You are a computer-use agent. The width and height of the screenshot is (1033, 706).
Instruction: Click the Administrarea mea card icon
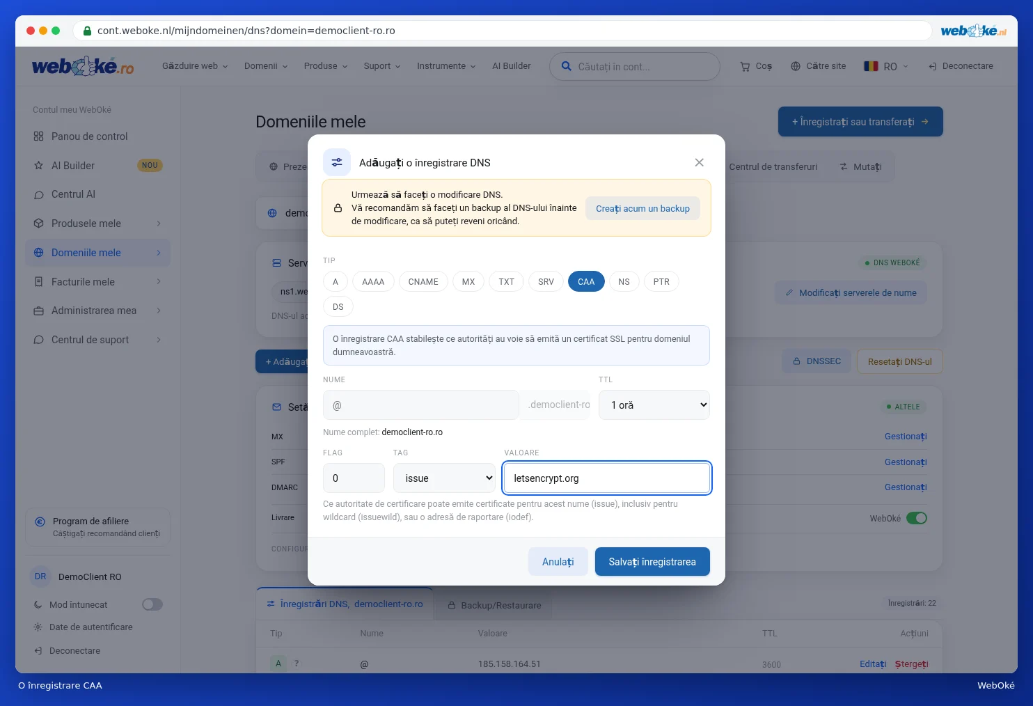[x=38, y=311]
